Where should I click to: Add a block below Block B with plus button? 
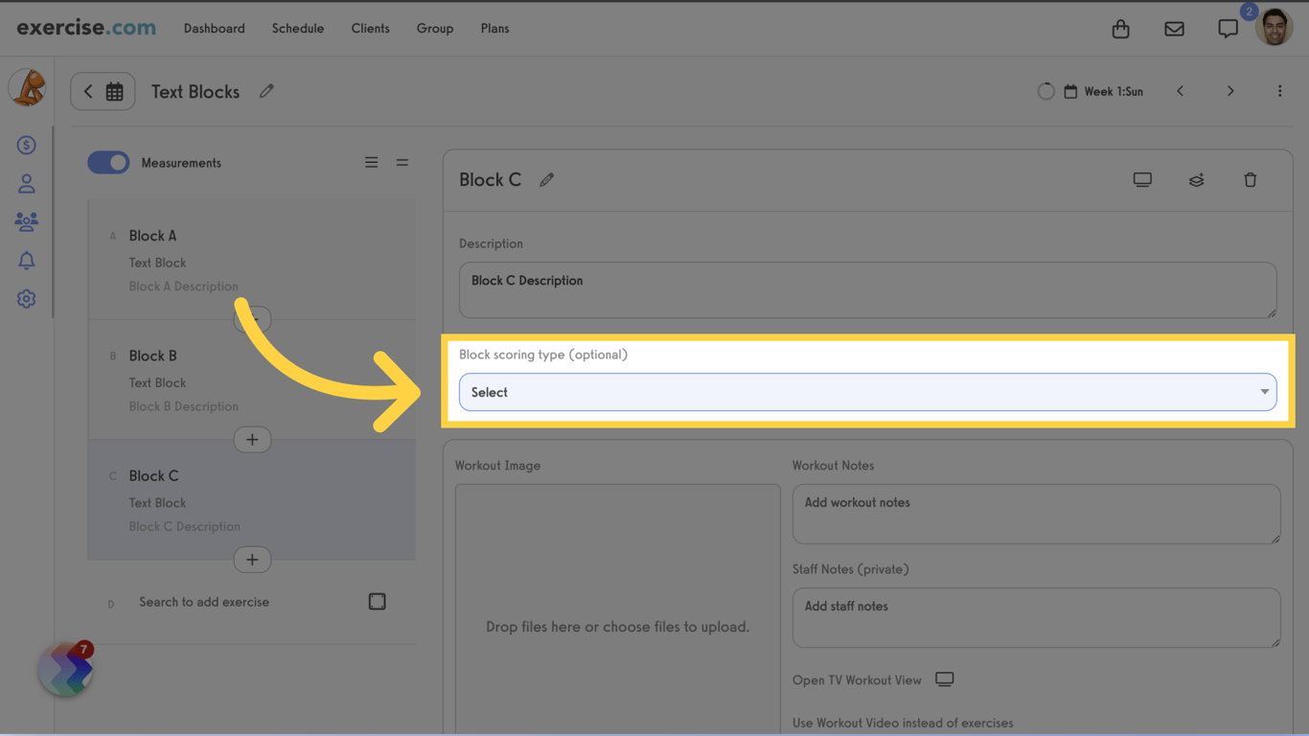[252, 439]
